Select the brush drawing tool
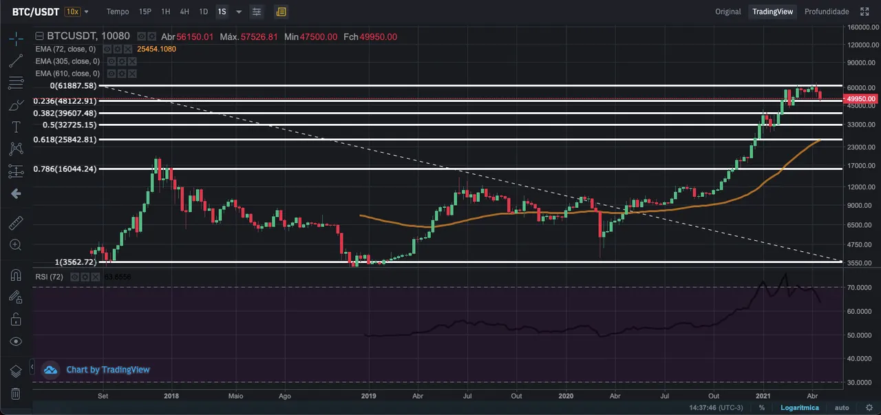Image resolution: width=881 pixels, height=415 pixels. point(16,105)
